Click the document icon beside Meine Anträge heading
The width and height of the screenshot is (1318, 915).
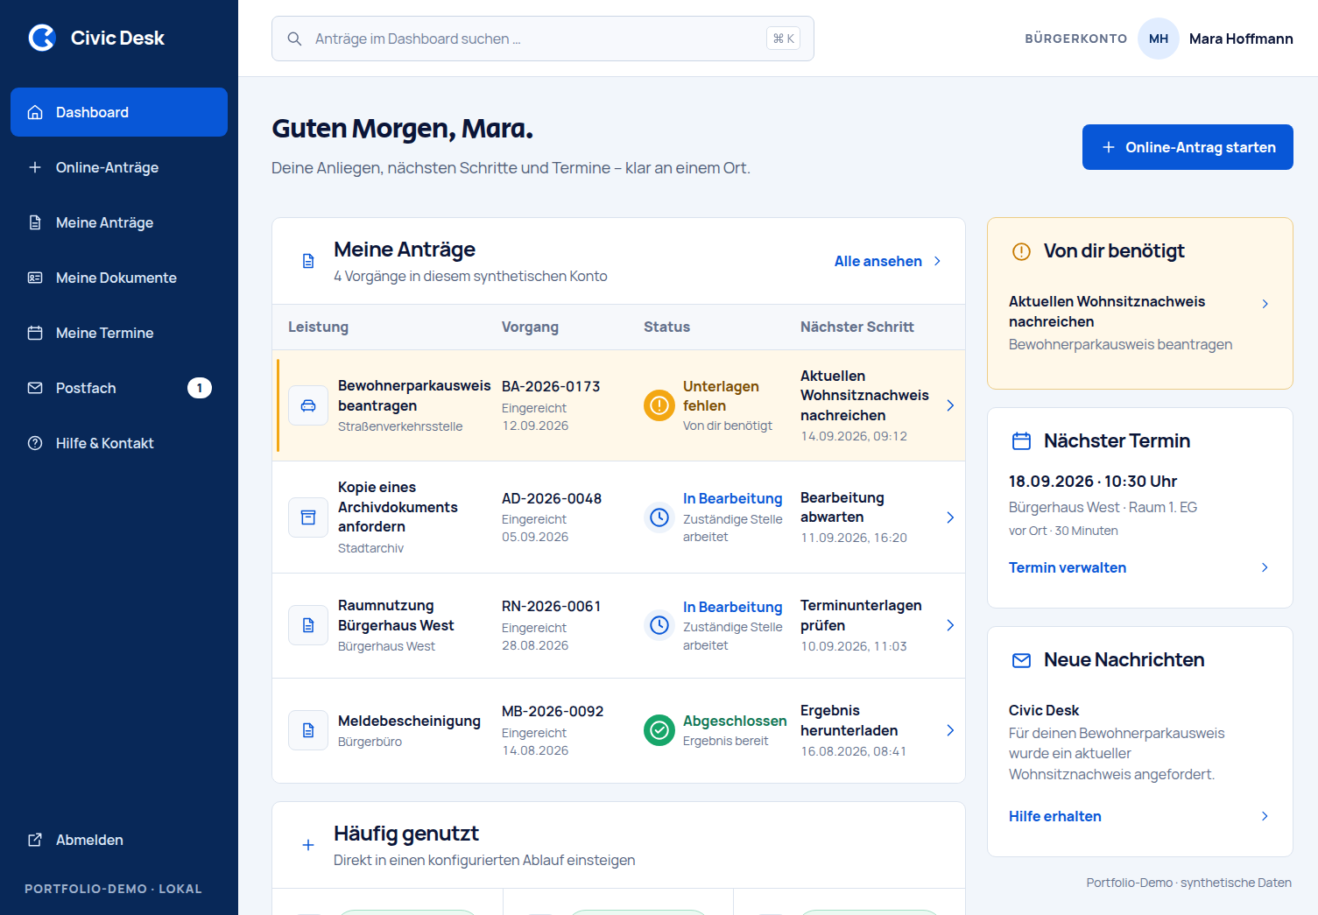[308, 261]
